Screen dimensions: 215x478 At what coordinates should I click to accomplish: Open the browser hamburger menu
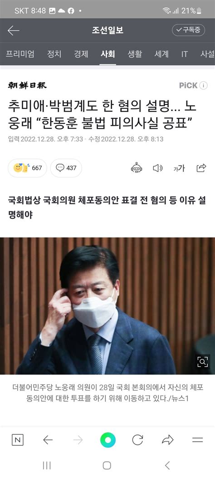click(198, 440)
